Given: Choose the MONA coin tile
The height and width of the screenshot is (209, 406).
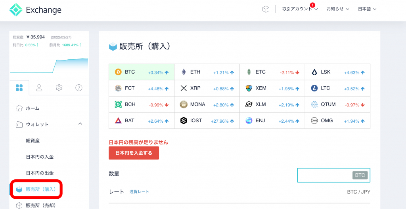Looking at the screenshot, I should tap(207, 104).
